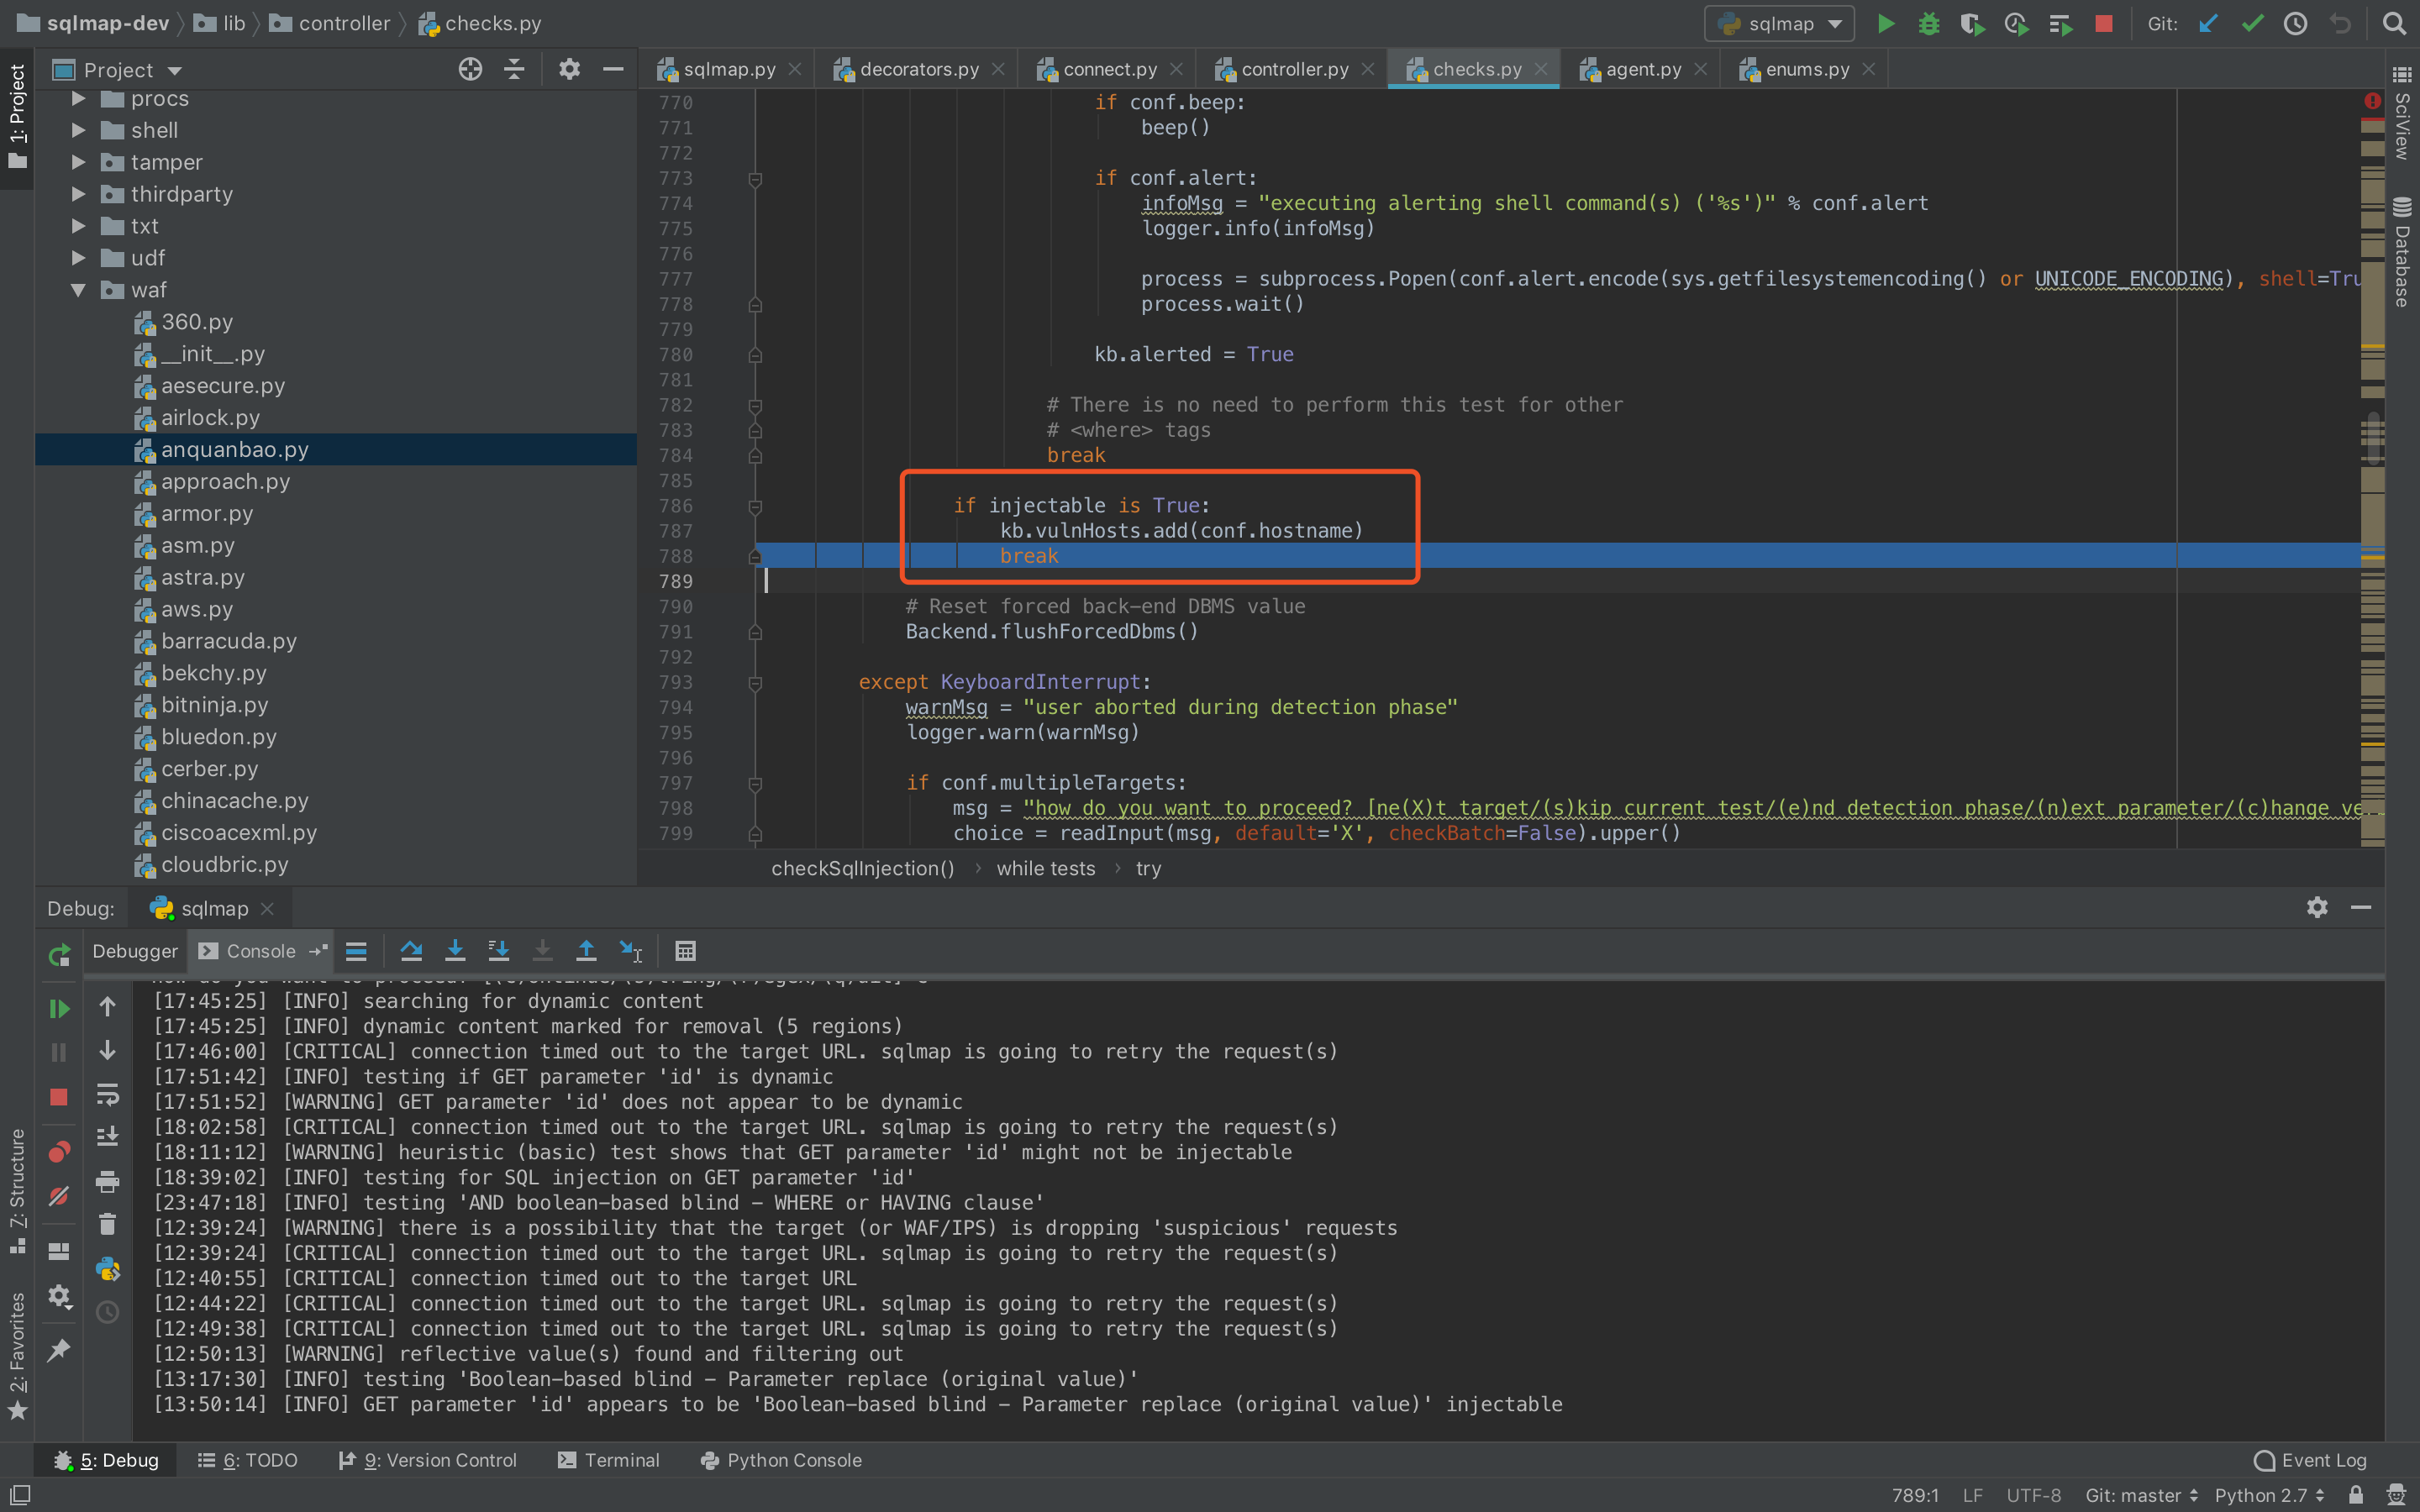This screenshot has width=2420, height=1512.
Task: Switch to the controller.py editor tab
Action: 1294,69
